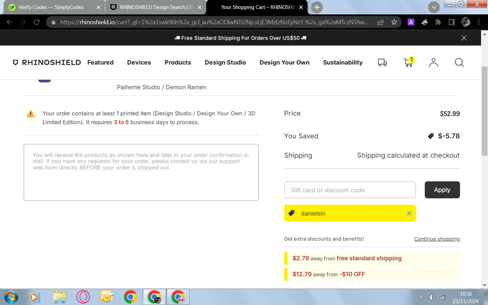Open the Sustainability menu
488x305 pixels.
pos(343,62)
